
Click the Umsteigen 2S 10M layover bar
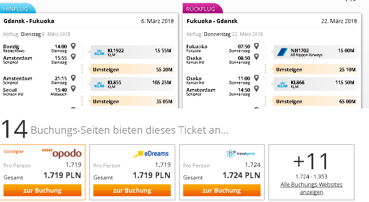pos(315,69)
